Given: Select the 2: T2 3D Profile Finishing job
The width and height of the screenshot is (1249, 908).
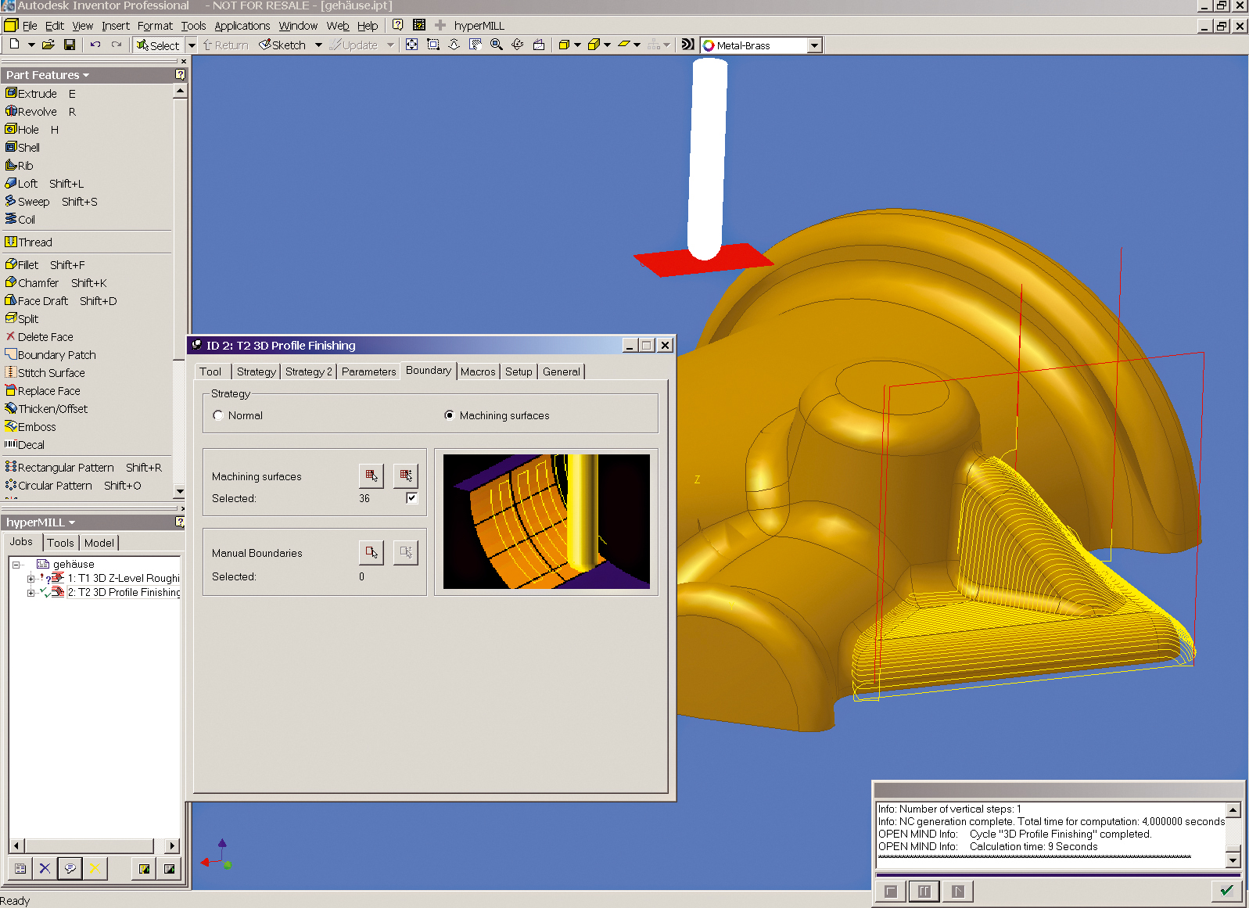Looking at the screenshot, I should 124,593.
